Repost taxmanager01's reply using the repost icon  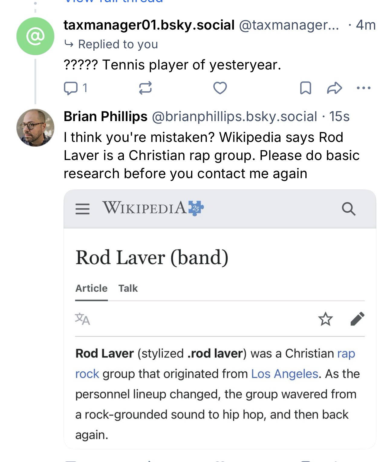point(145,88)
